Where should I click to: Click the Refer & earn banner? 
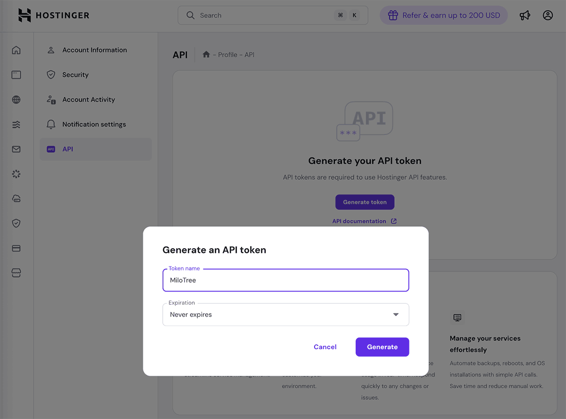[x=443, y=16]
